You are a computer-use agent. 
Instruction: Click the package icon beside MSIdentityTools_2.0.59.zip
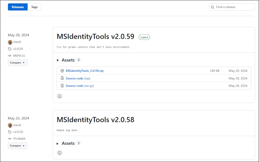point(62,71)
